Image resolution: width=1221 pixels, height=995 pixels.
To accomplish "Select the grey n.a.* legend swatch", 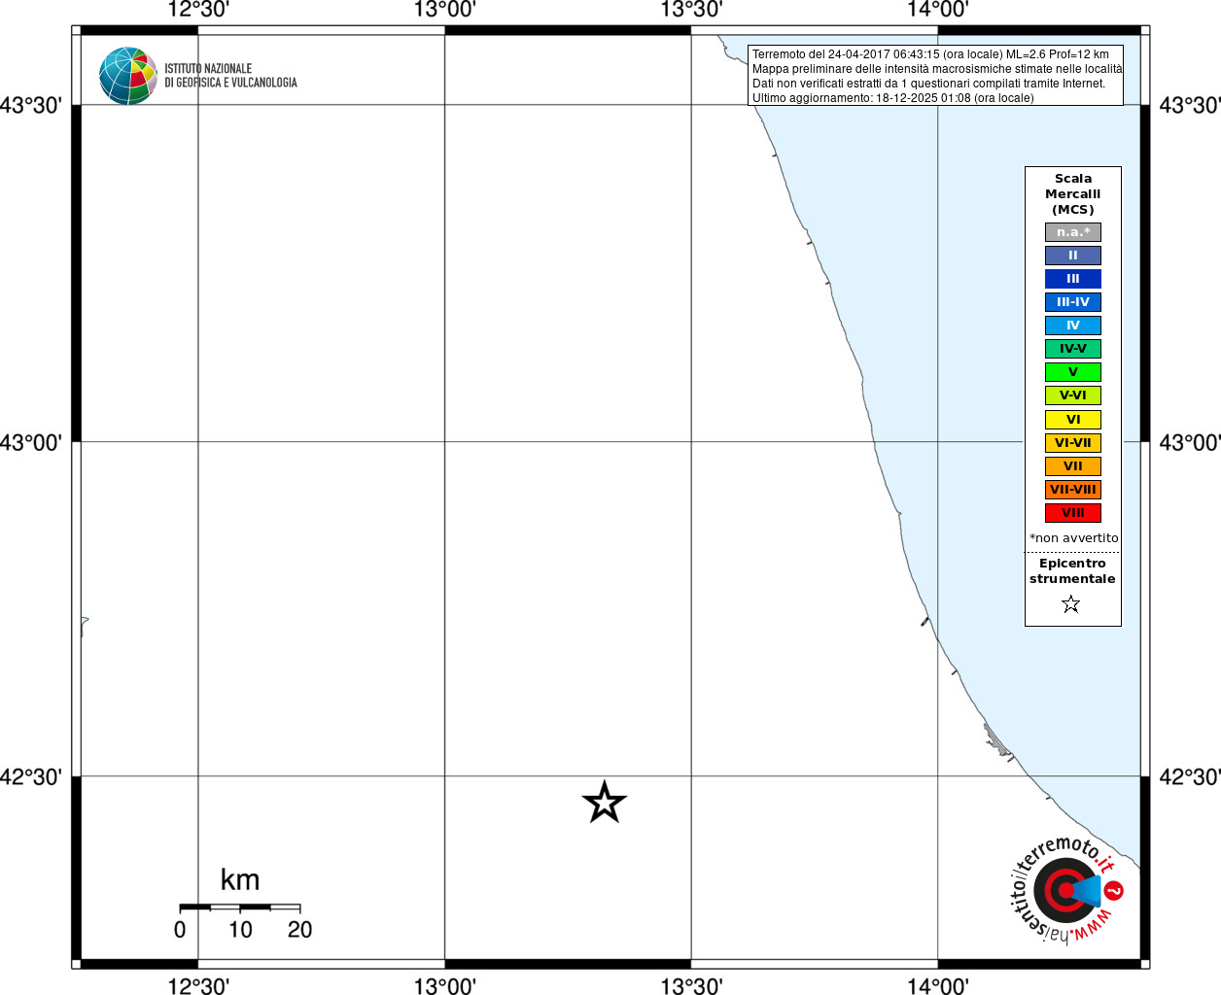I will pos(1073,232).
